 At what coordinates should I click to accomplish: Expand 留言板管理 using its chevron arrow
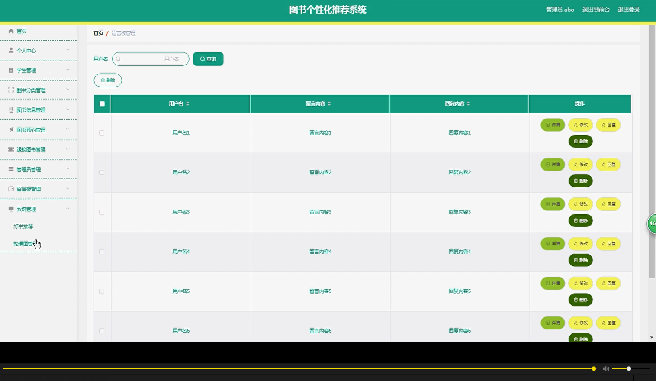point(68,189)
